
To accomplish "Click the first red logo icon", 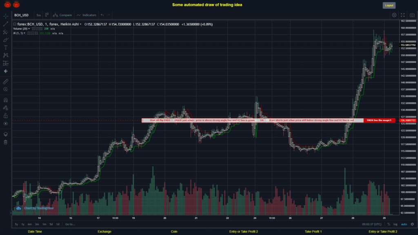I will [x=7, y=4].
